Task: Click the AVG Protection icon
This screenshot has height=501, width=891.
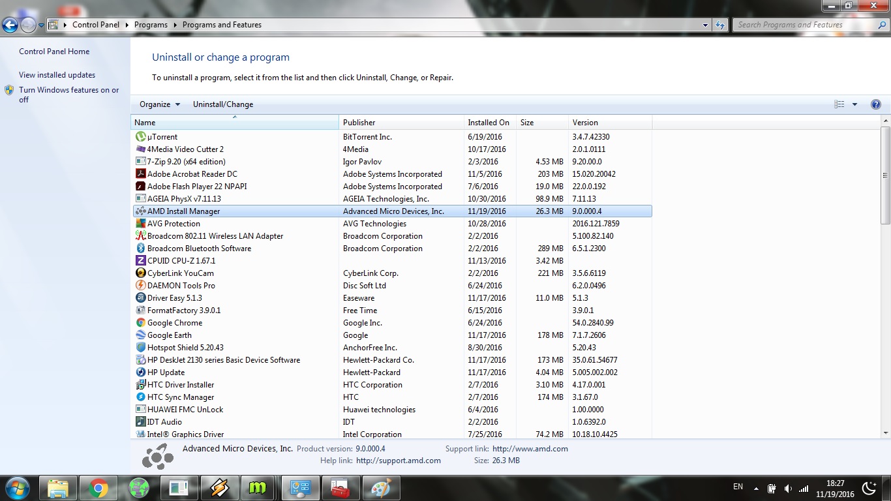Action: coord(140,224)
